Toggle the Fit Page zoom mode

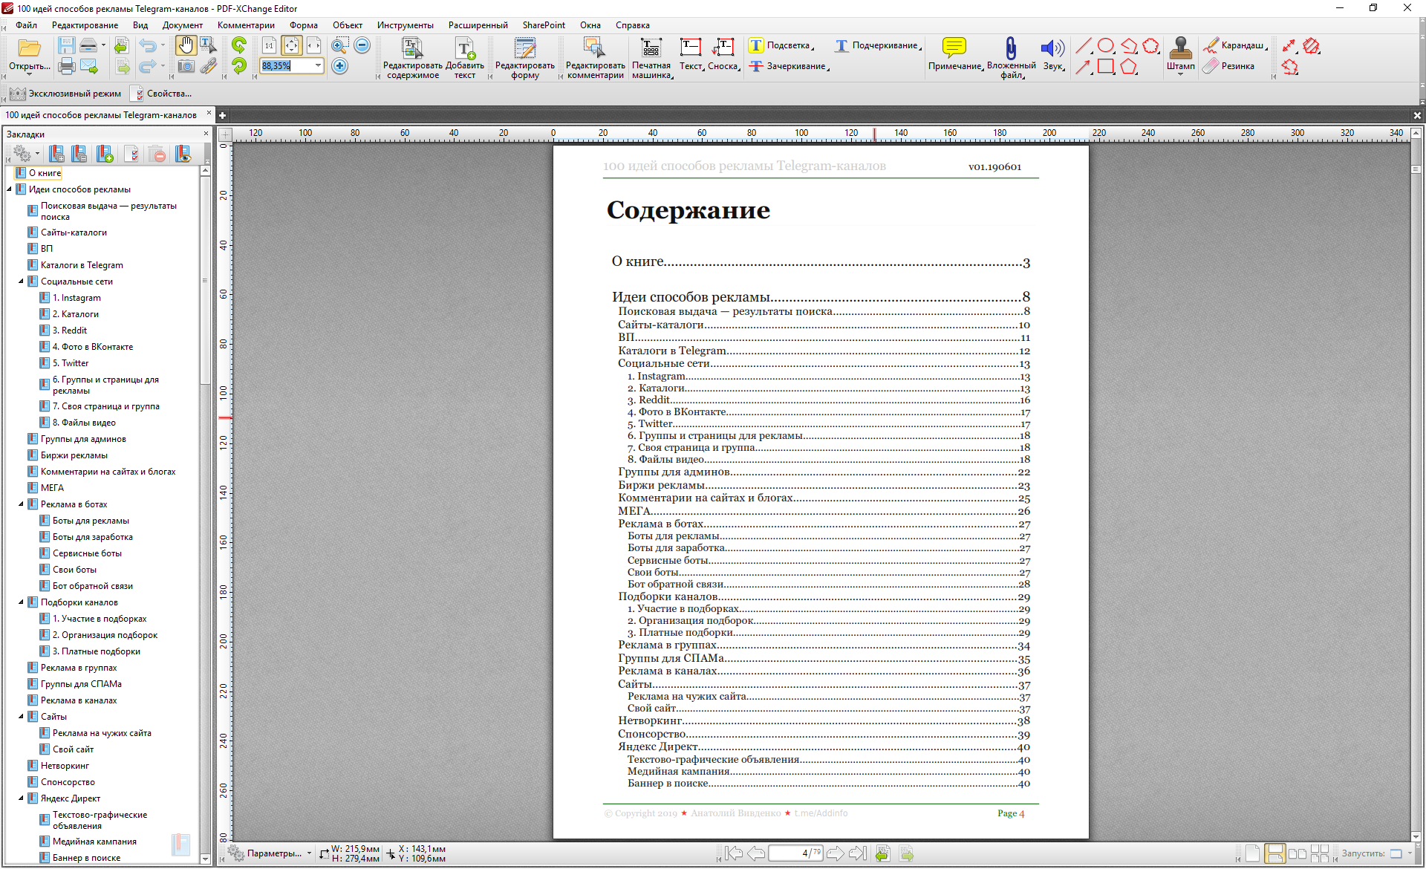[292, 46]
